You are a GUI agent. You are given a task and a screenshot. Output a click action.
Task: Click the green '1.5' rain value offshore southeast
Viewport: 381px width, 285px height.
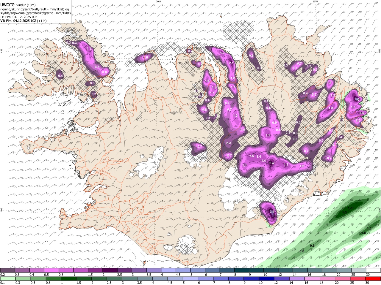(x=350, y=208)
